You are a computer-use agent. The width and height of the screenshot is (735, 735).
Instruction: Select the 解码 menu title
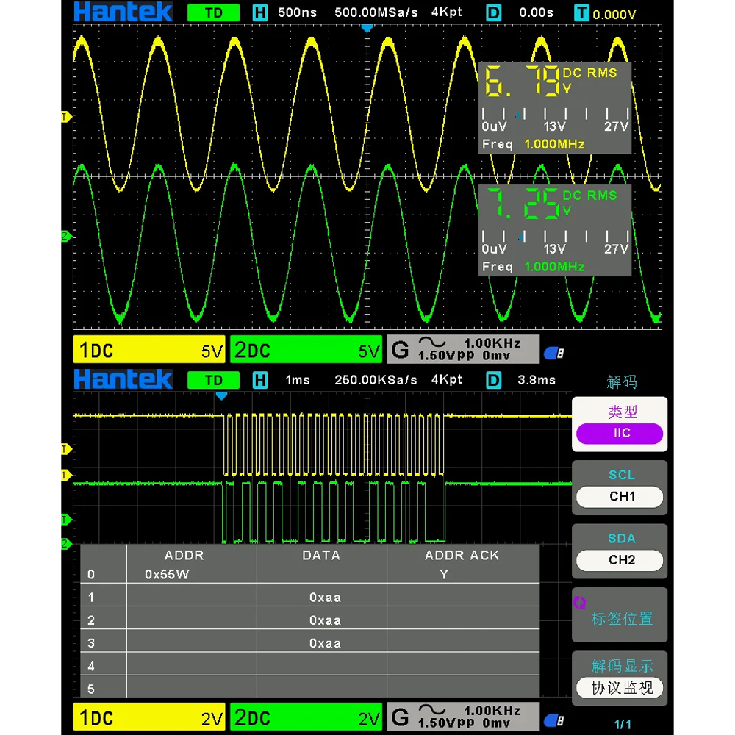point(622,382)
